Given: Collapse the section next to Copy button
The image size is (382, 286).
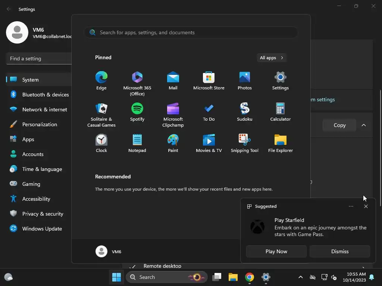Looking at the screenshot, I should (363, 125).
